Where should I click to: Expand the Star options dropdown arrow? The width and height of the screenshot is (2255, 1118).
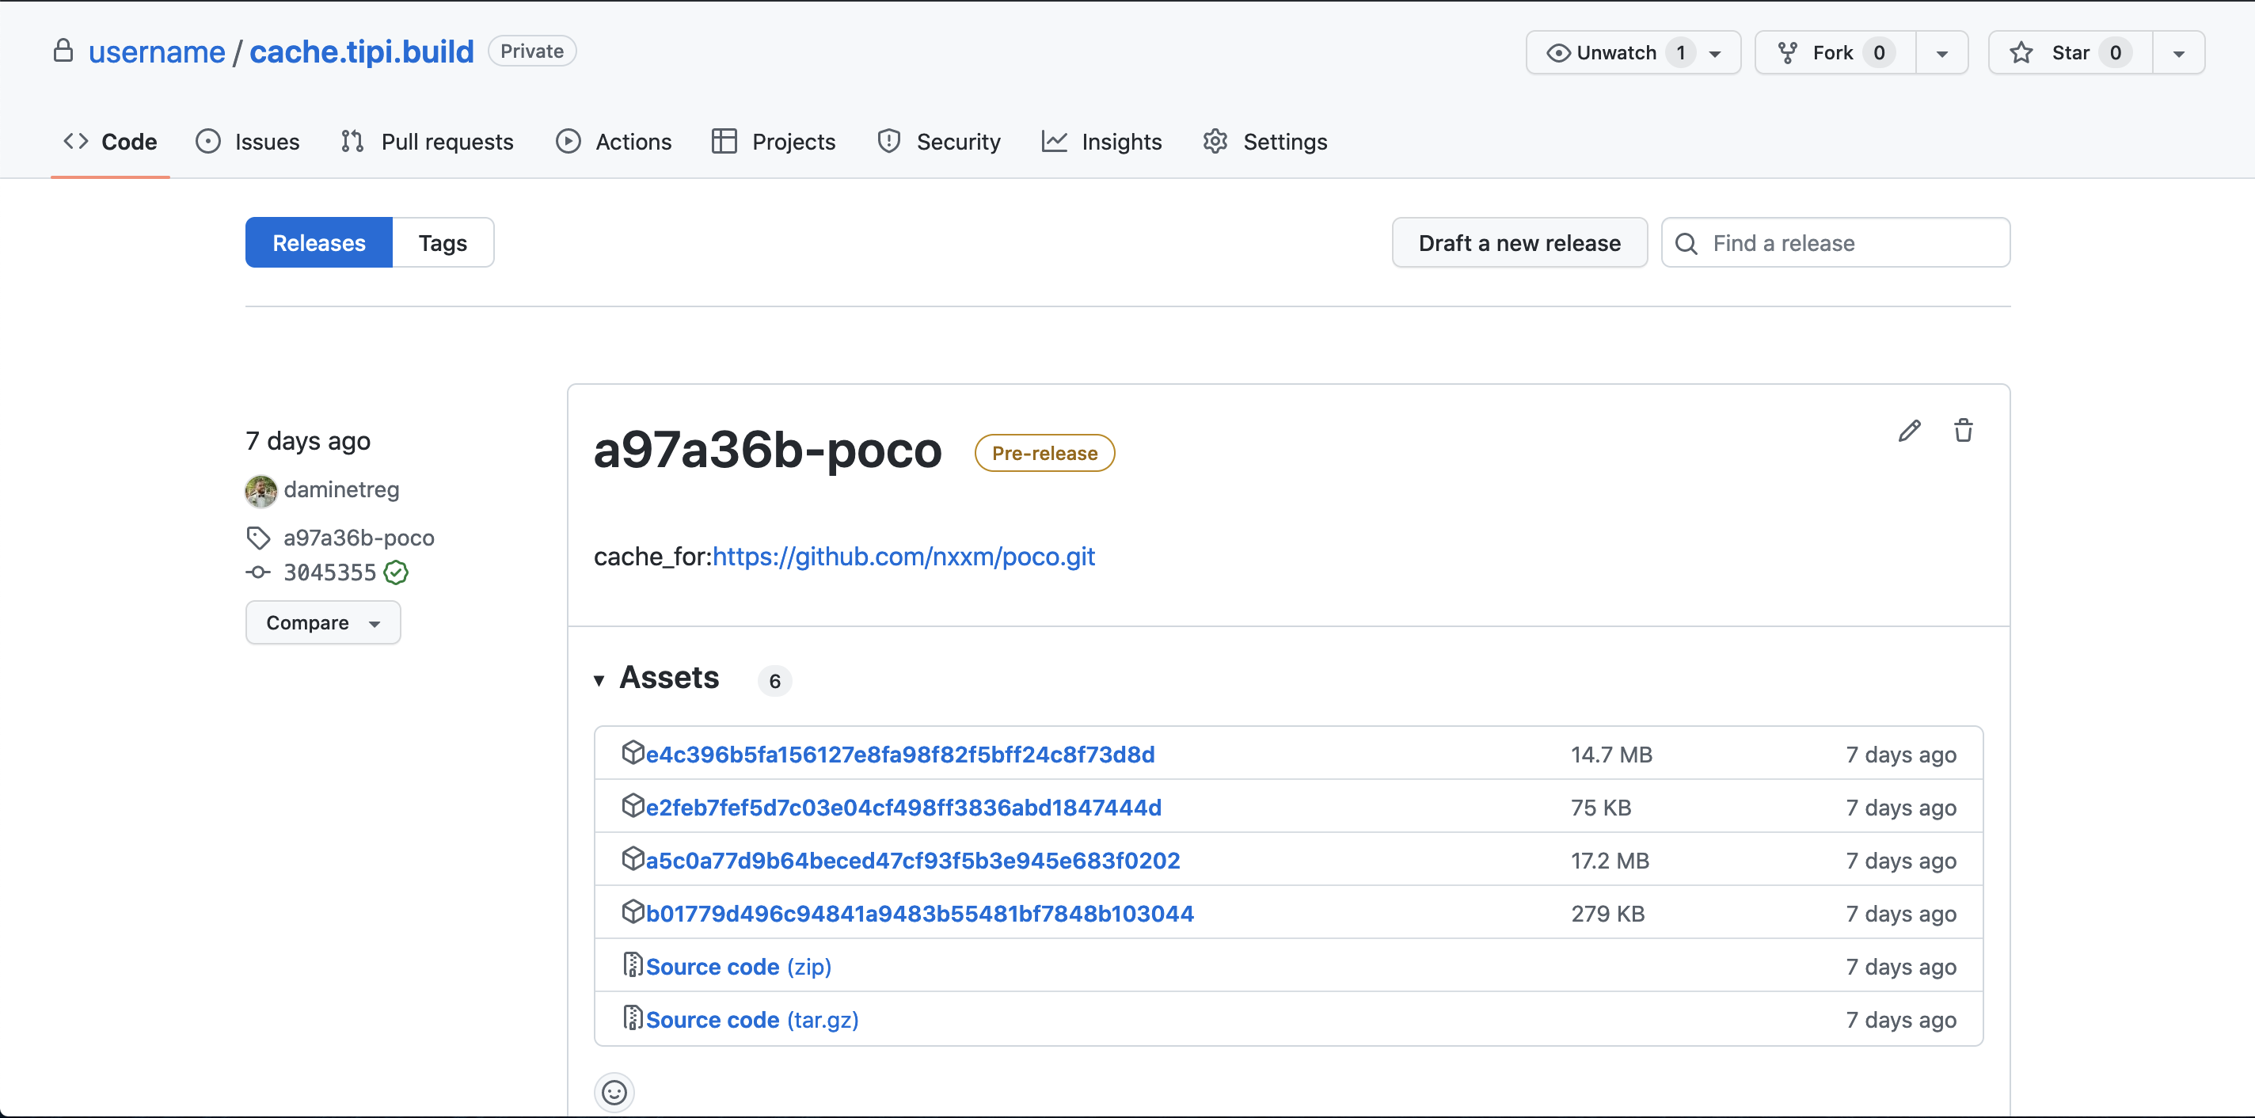2178,51
